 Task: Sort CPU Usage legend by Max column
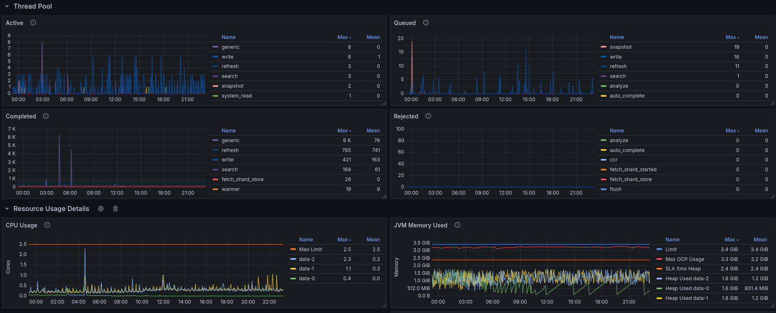344,240
